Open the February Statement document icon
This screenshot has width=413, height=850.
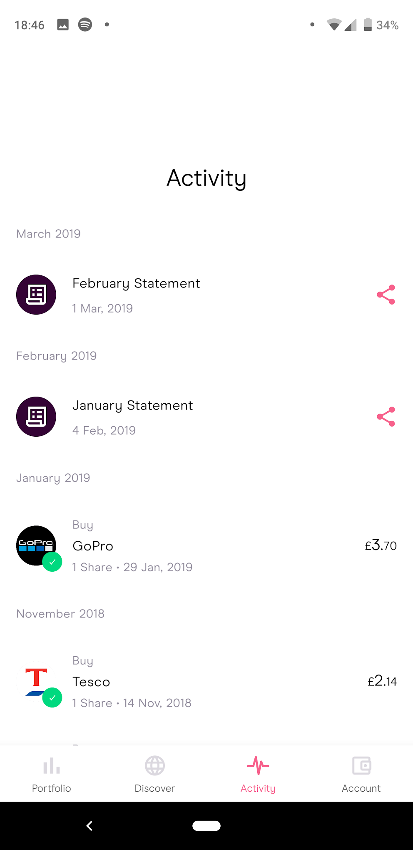click(36, 295)
